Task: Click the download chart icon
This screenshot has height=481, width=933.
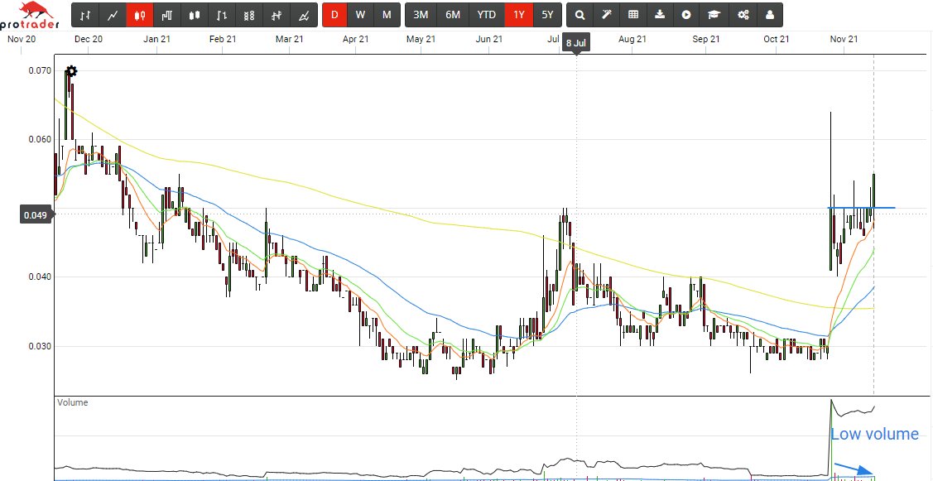Action: coord(660,15)
